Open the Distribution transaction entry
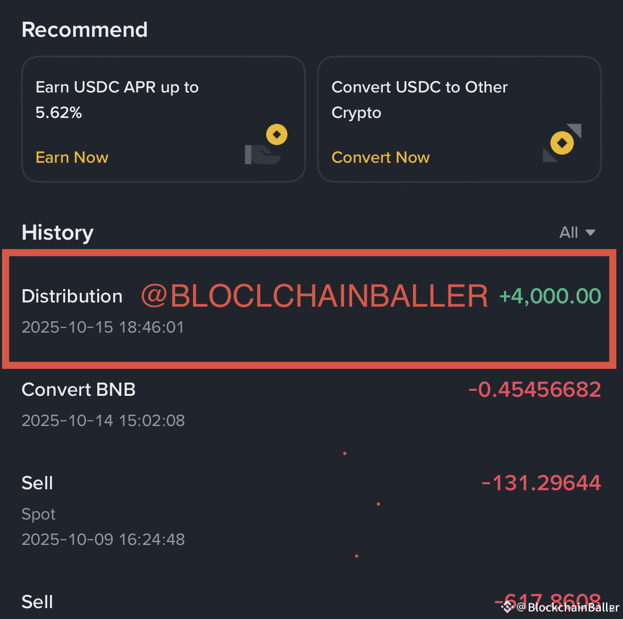This screenshot has width=623, height=619. point(72,296)
